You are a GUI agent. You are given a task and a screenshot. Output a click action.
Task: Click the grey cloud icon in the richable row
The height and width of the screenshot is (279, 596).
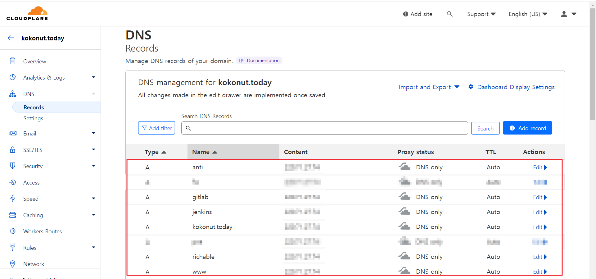(404, 256)
